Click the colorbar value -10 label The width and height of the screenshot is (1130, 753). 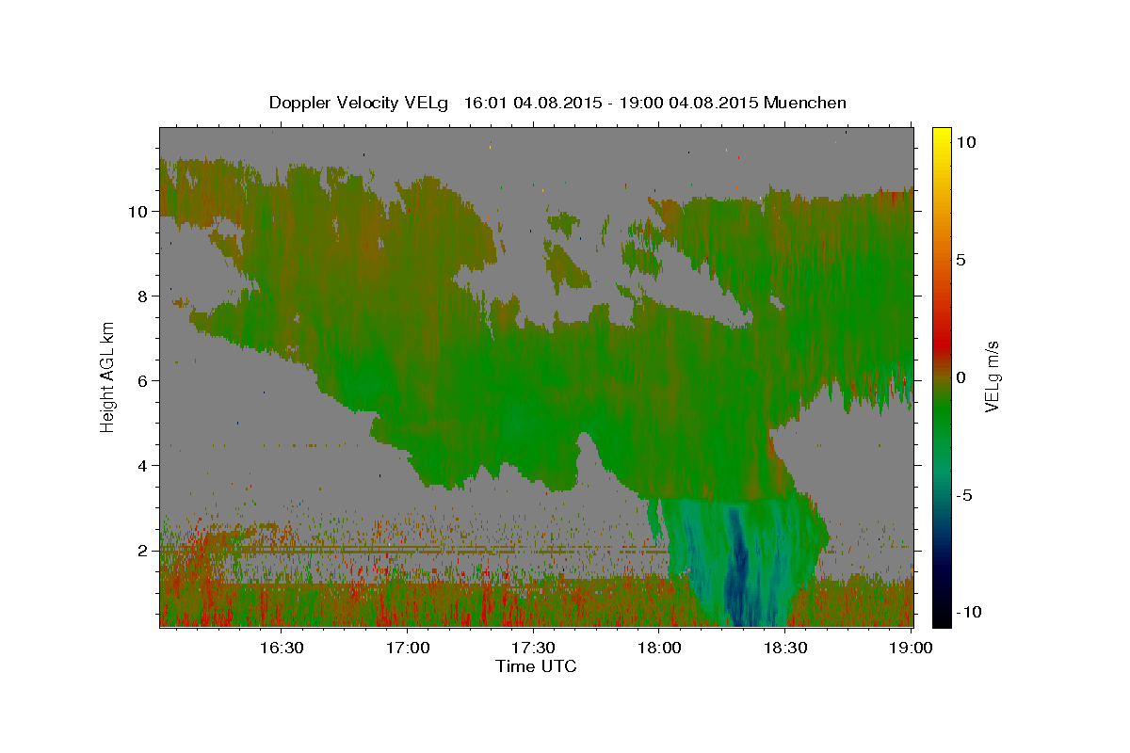point(967,613)
